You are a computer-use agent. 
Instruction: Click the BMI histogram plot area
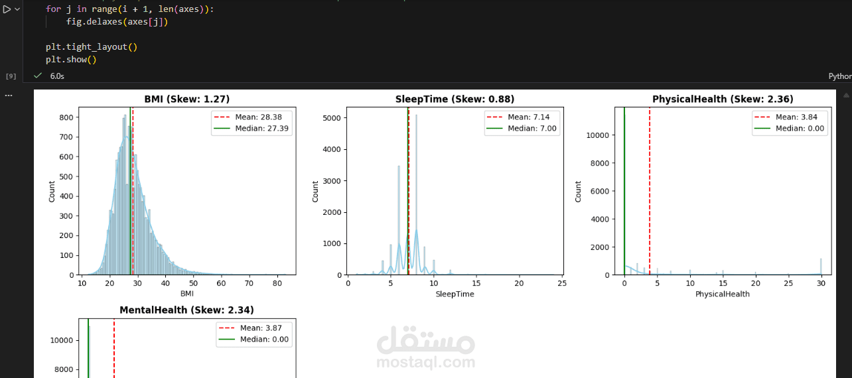tap(187, 191)
